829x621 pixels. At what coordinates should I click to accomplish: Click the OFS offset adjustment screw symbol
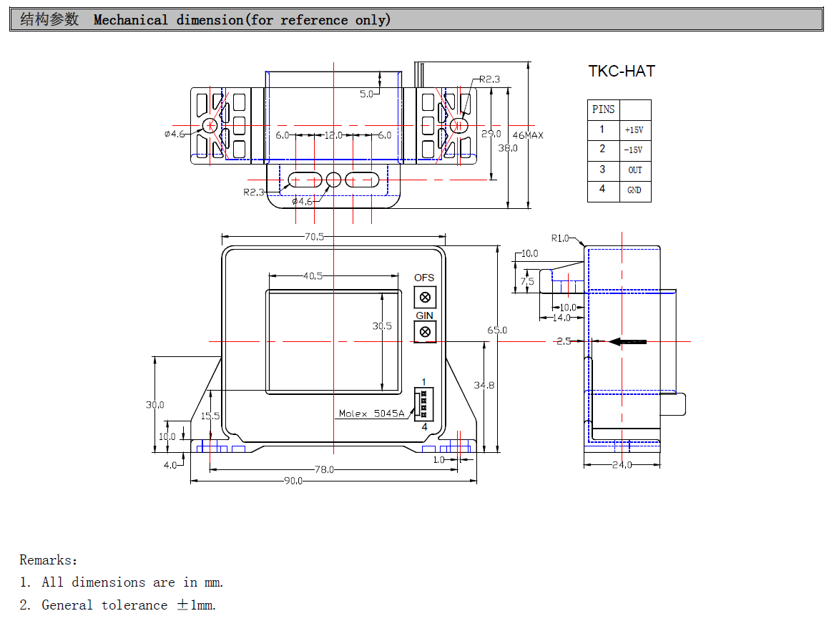425,297
